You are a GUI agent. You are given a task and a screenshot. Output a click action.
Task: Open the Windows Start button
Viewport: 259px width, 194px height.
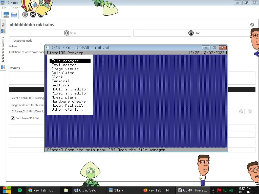[7, 190]
